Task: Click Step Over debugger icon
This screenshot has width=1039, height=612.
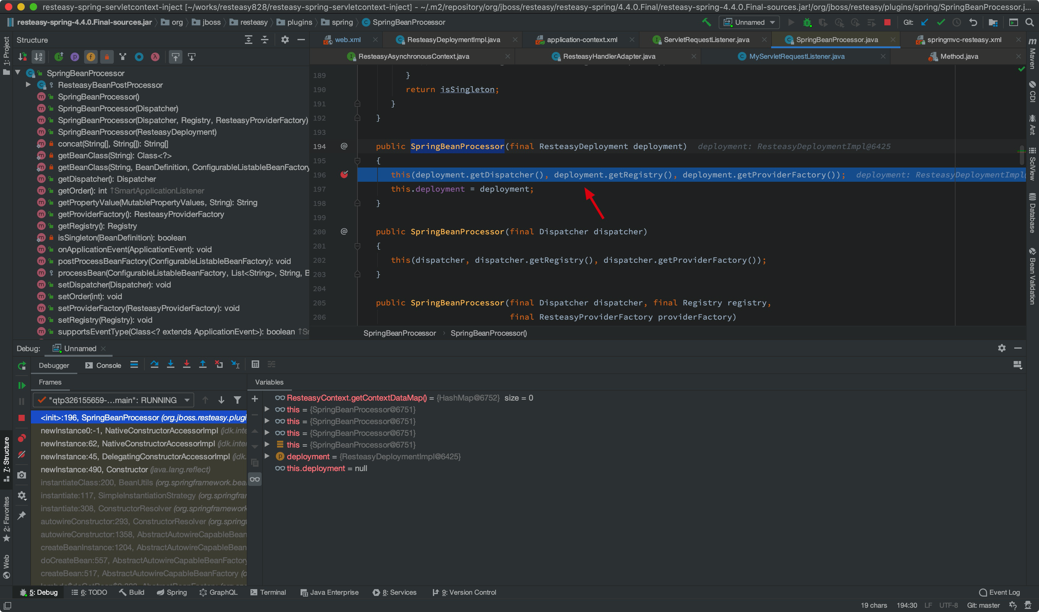Action: click(155, 364)
